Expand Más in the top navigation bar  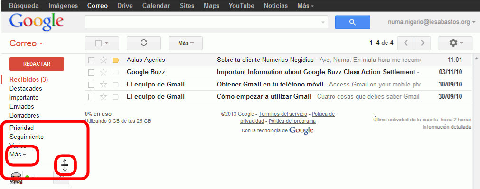pos(305,6)
